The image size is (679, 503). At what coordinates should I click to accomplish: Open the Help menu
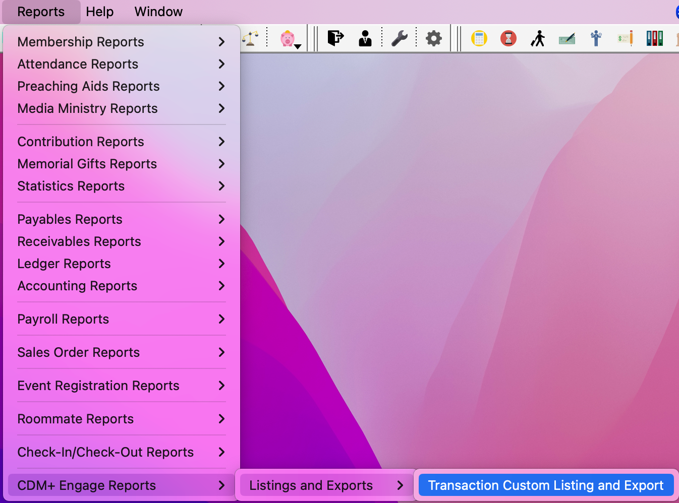(x=99, y=12)
